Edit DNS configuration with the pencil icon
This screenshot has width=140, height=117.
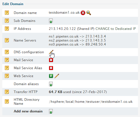(x=51, y=52)
